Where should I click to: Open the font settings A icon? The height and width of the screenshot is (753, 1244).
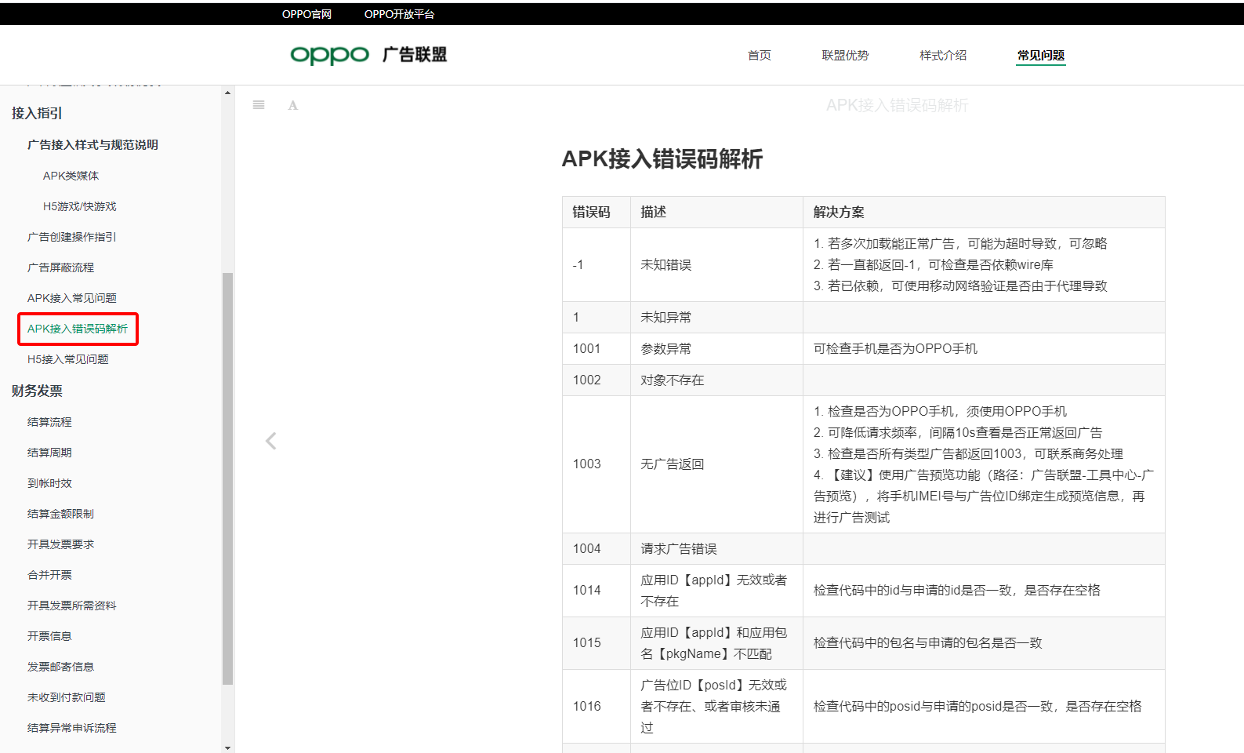[292, 105]
